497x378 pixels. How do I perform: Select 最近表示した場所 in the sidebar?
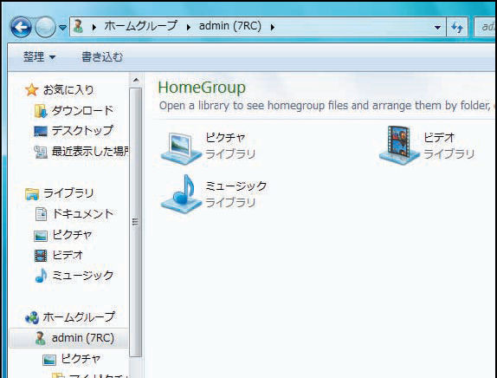click(81, 152)
